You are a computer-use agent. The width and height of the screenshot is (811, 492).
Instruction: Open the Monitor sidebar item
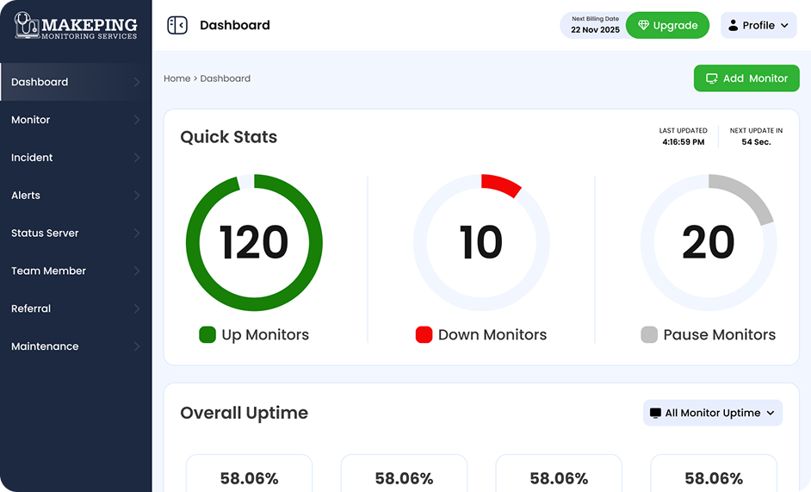click(x=76, y=120)
